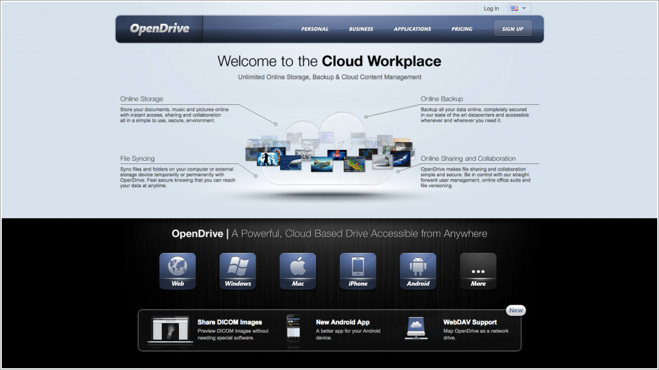The image size is (659, 370).
Task: Click the OpenDrive logo
Action: 160,28
